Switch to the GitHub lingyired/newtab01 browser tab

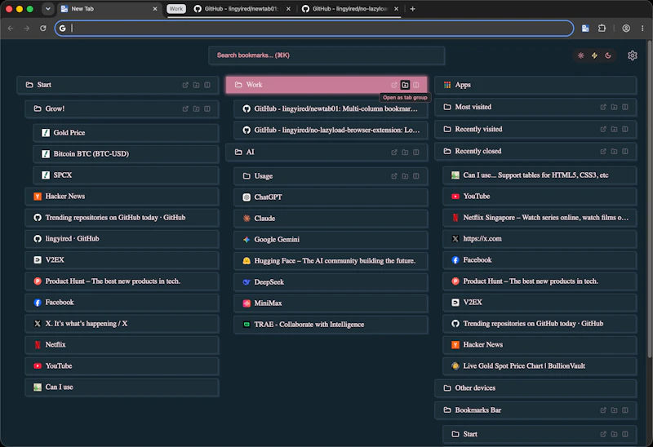[242, 9]
